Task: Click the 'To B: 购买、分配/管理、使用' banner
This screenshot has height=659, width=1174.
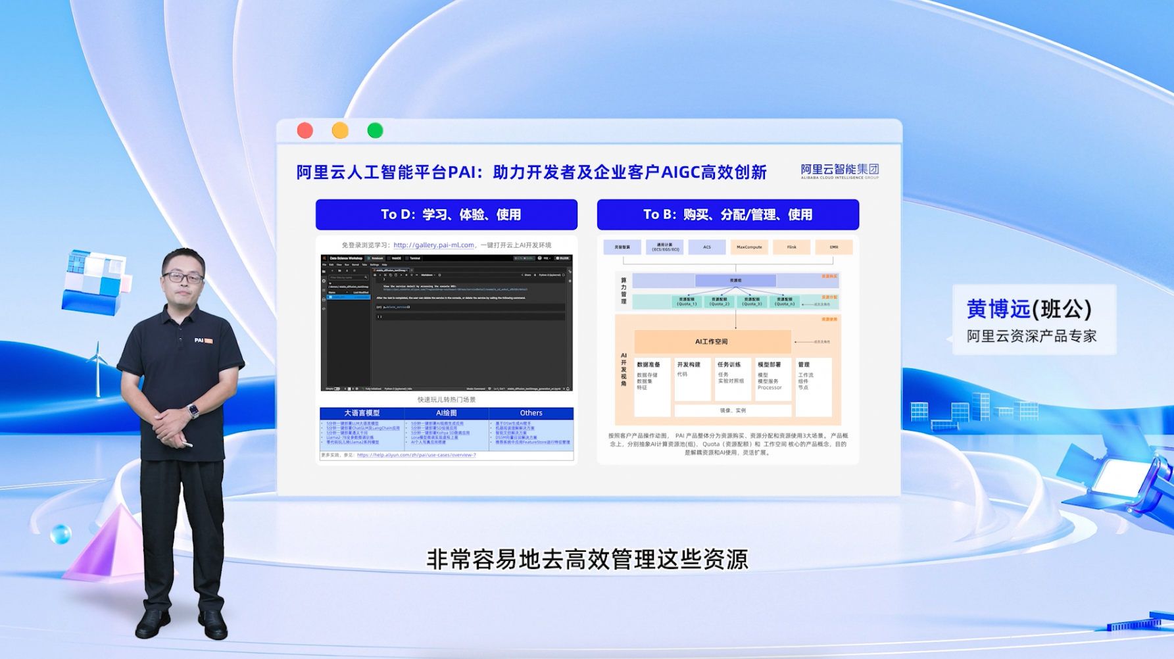Action: (728, 214)
